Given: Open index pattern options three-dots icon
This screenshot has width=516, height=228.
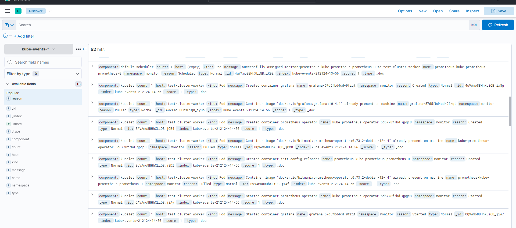Looking at the screenshot, I should [x=78, y=49].
